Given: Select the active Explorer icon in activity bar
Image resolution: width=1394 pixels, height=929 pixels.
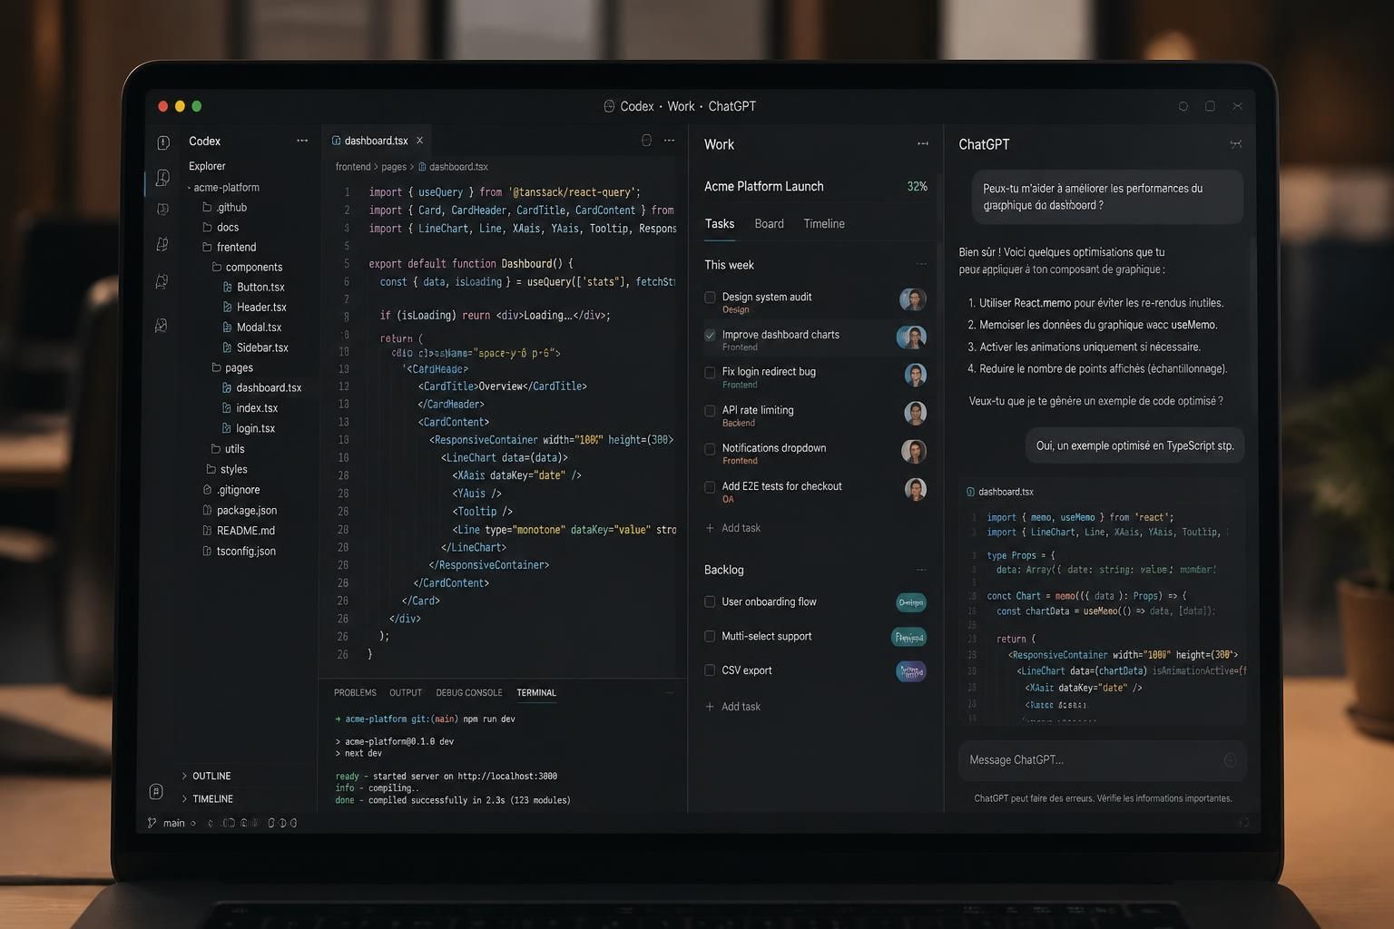Looking at the screenshot, I should tap(163, 178).
